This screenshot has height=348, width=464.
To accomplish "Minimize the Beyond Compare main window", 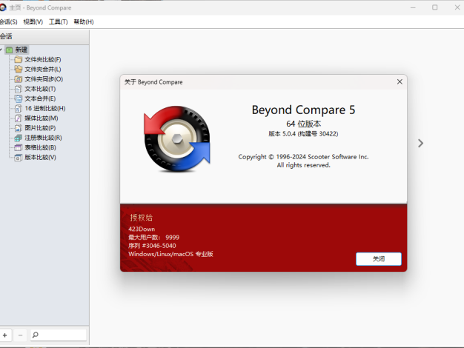I will click(x=413, y=7).
